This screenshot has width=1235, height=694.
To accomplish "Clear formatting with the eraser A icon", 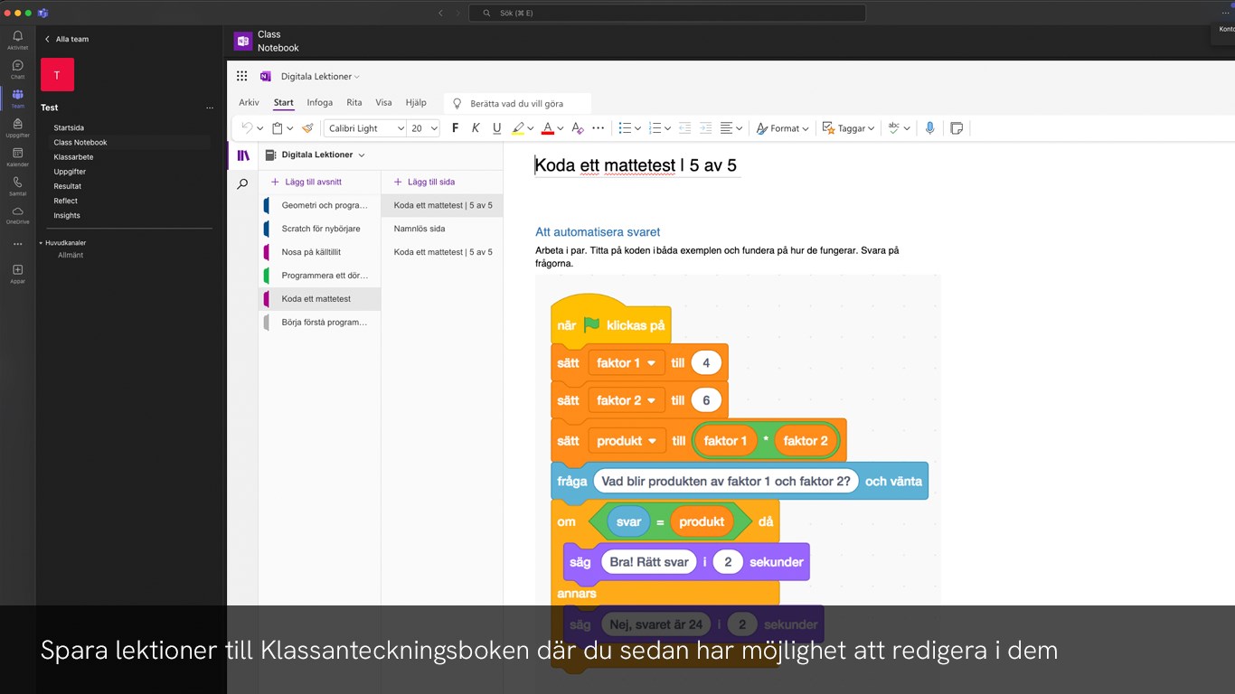I will point(578,128).
